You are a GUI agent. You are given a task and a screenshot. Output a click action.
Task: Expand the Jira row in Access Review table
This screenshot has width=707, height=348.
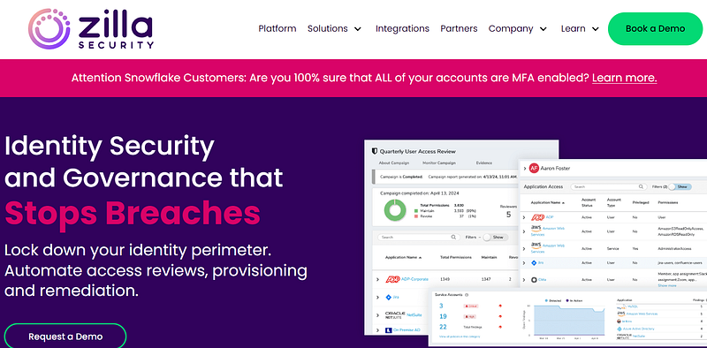tap(378, 297)
